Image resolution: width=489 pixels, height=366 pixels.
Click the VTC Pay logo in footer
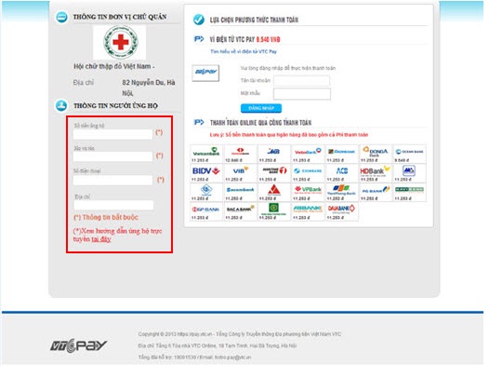pyautogui.click(x=78, y=346)
